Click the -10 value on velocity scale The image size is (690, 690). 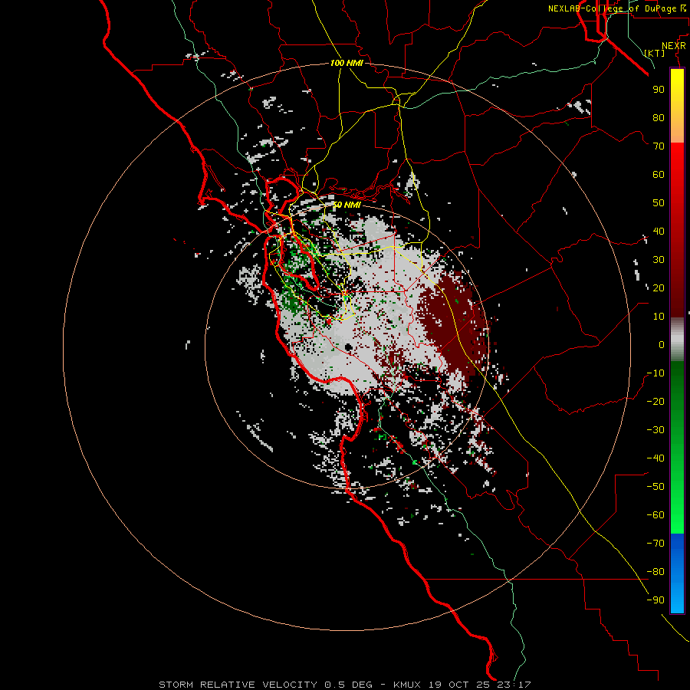click(655, 373)
